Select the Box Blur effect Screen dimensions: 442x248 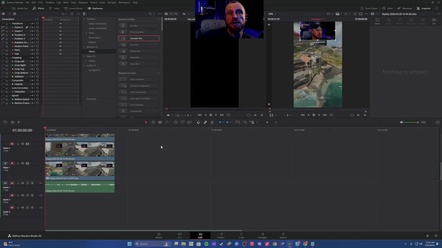tap(139, 25)
